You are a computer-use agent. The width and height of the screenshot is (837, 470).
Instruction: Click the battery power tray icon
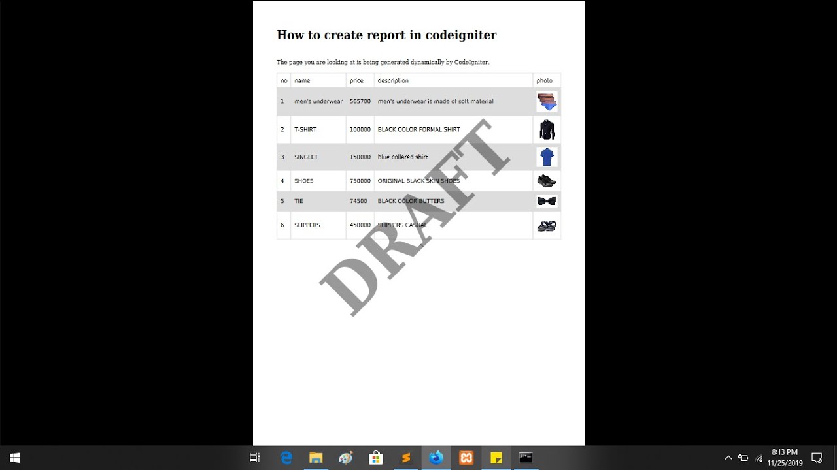click(743, 458)
